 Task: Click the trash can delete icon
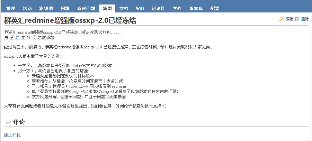click(x=297, y=19)
